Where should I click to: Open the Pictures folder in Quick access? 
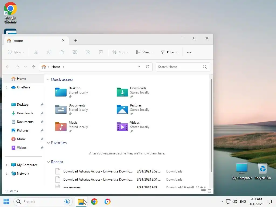(x=133, y=109)
